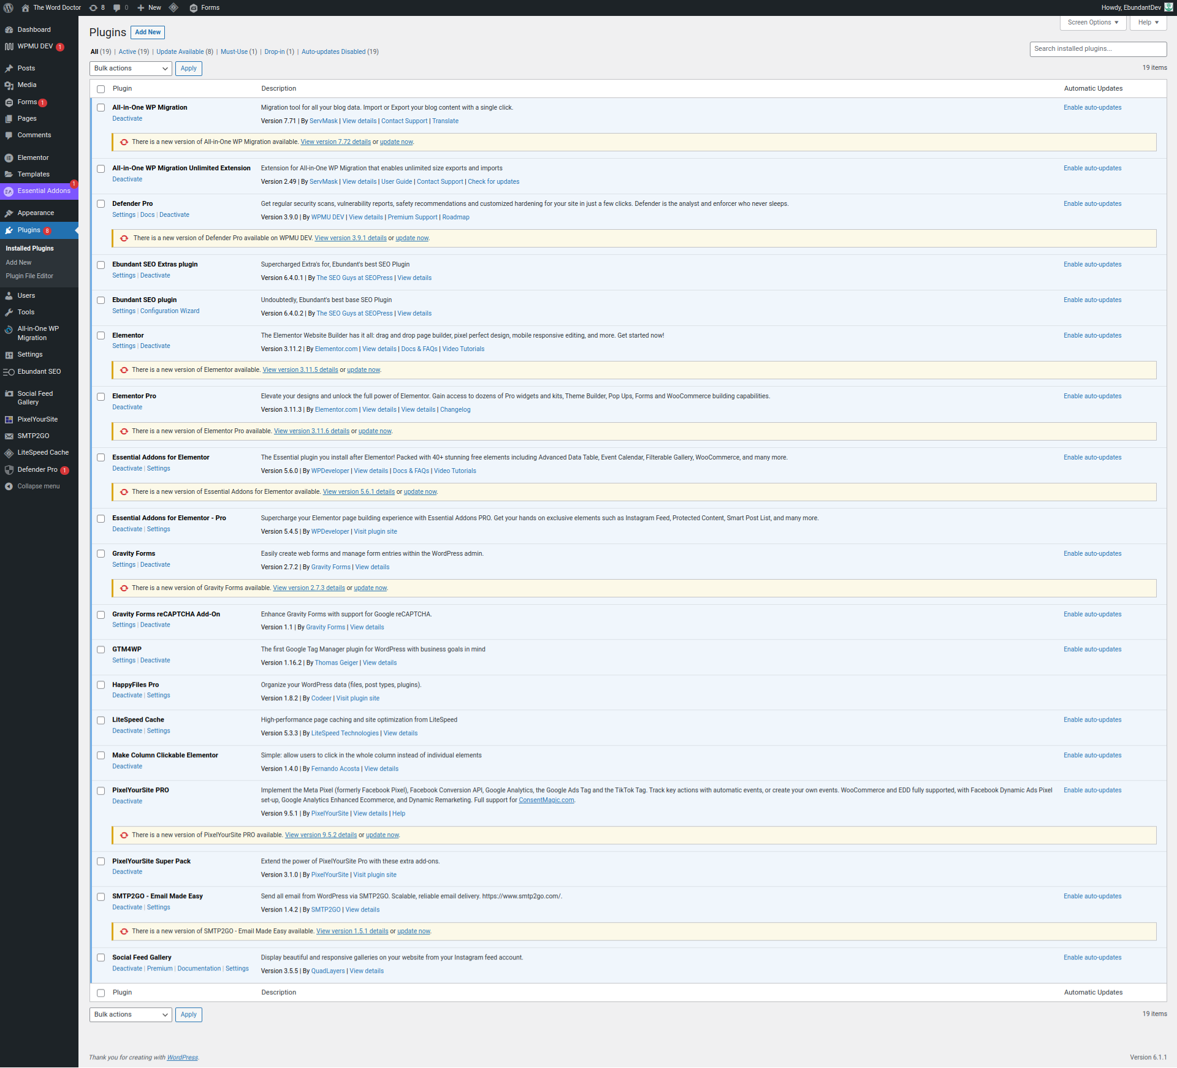The width and height of the screenshot is (1177, 1068).
Task: Click update now for Elementor Pro
Action: coord(375,431)
